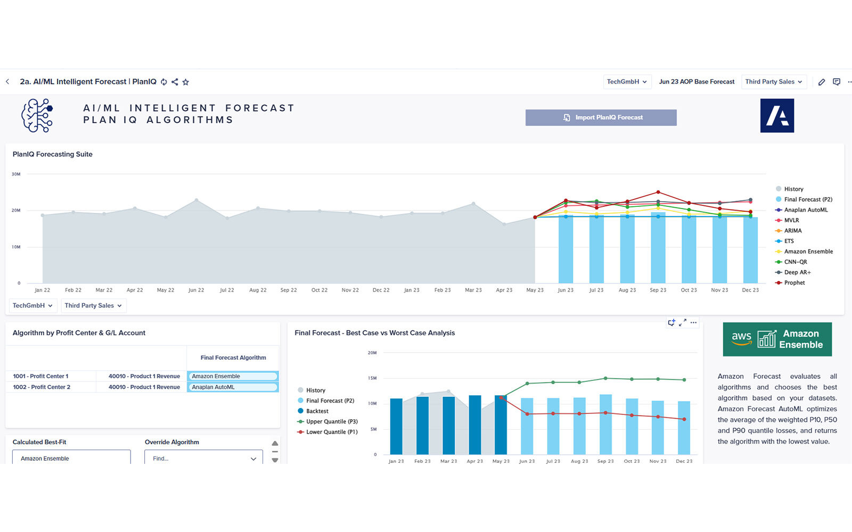Click the back arrow beside page title

pos(7,82)
